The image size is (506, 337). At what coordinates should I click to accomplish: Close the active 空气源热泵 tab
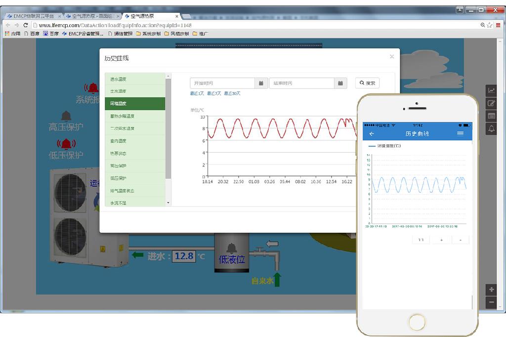pos(177,16)
